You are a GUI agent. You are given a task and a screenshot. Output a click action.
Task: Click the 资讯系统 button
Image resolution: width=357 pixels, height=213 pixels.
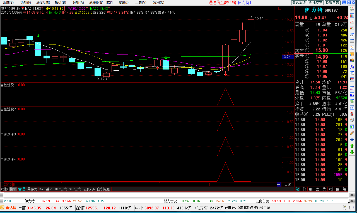[x=299, y=3]
